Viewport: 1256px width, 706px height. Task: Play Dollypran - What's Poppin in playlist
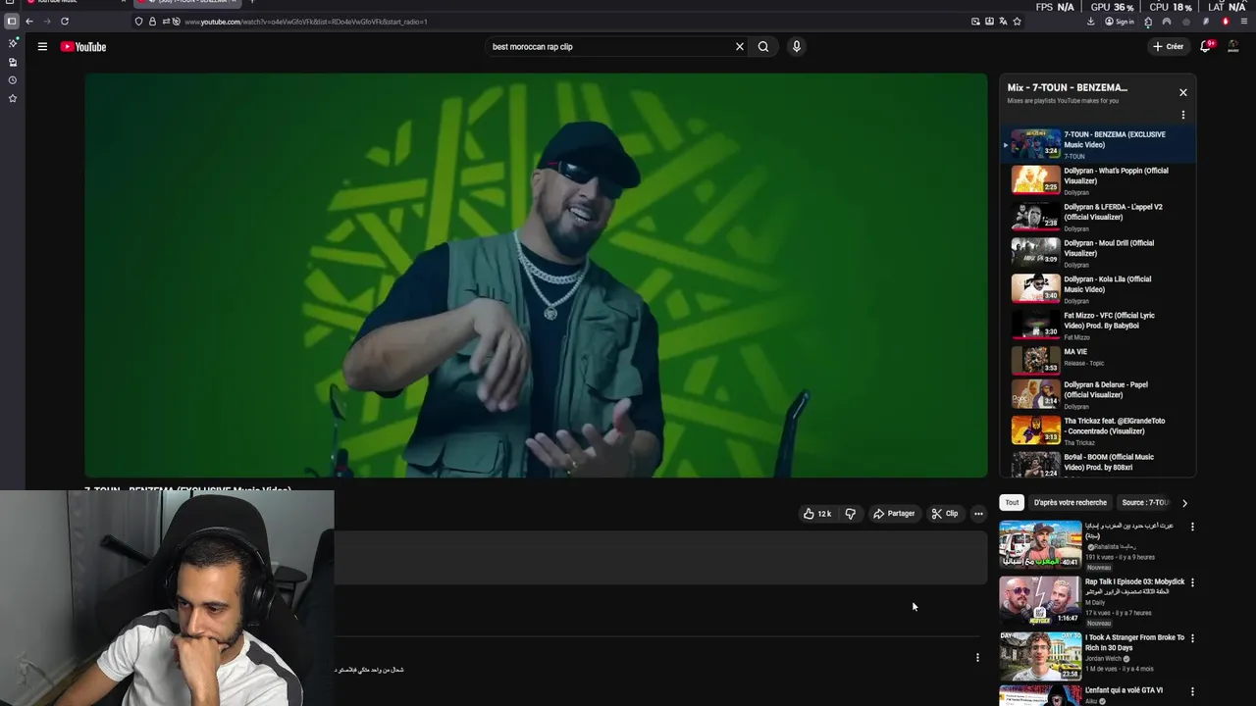coord(1097,180)
